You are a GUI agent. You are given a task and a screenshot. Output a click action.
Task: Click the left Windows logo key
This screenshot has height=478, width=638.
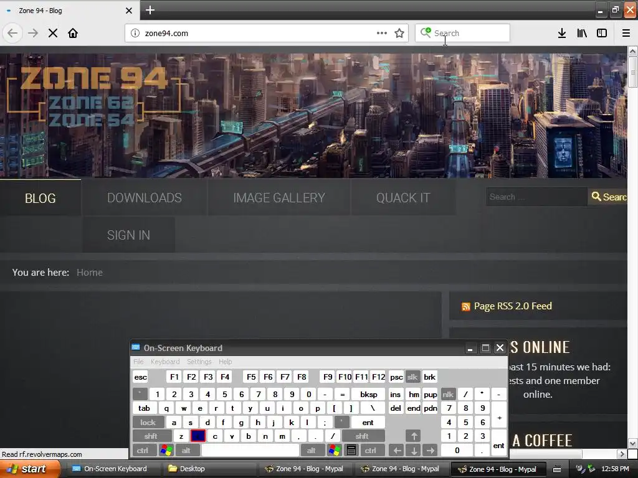[x=166, y=450]
